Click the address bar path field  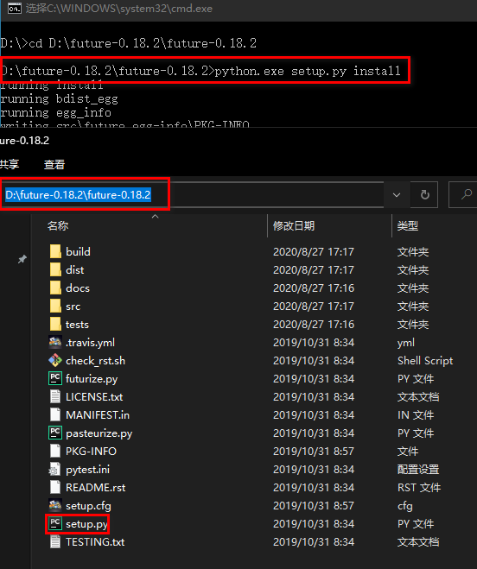pos(194,195)
